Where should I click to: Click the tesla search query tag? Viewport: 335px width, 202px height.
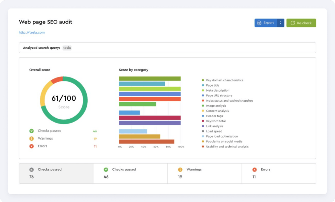point(67,48)
